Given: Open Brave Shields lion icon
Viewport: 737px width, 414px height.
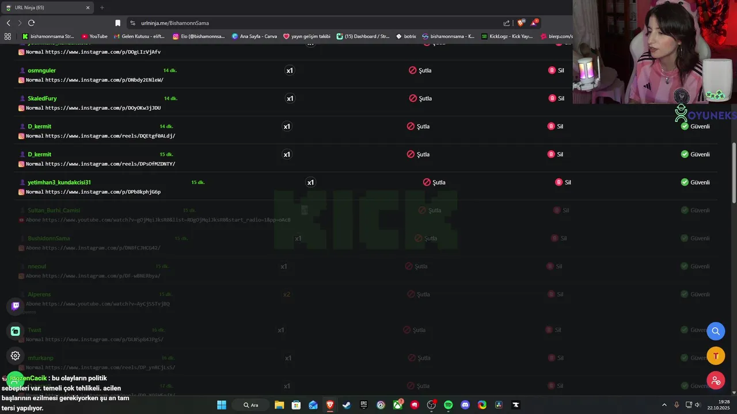Looking at the screenshot, I should pos(521,23).
